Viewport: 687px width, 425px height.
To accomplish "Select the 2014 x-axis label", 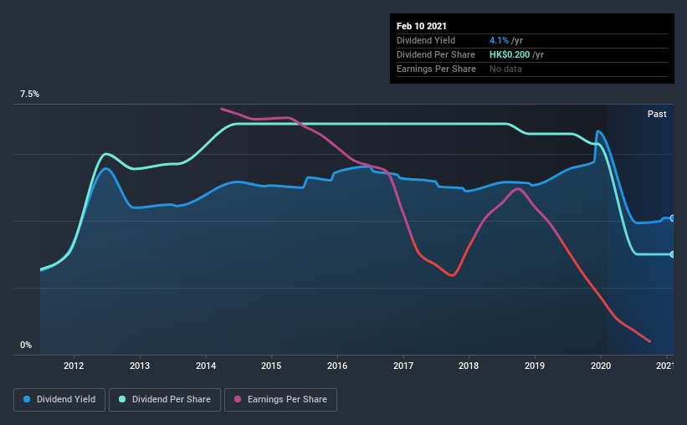I will 206,366.
